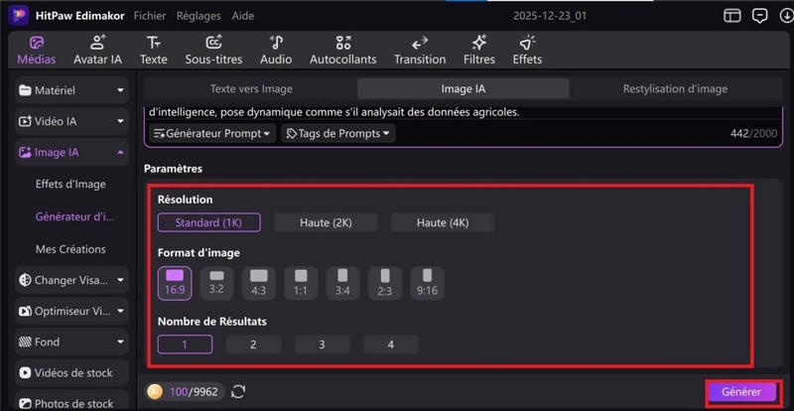Open the Réglages menu
Screen dimensions: 794x411
click(x=198, y=17)
